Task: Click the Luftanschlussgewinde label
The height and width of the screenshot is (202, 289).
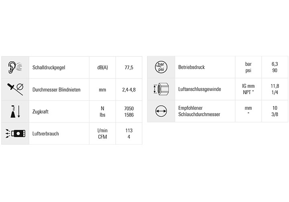Action: (199, 89)
